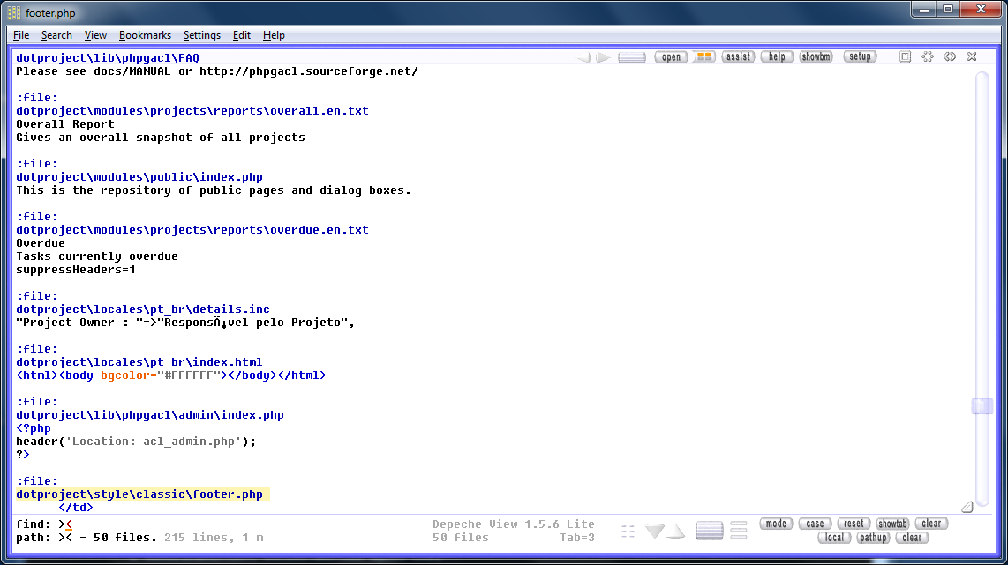Toggle the case sensitivity button
Viewport: 1008px width, 565px height.
(815, 524)
